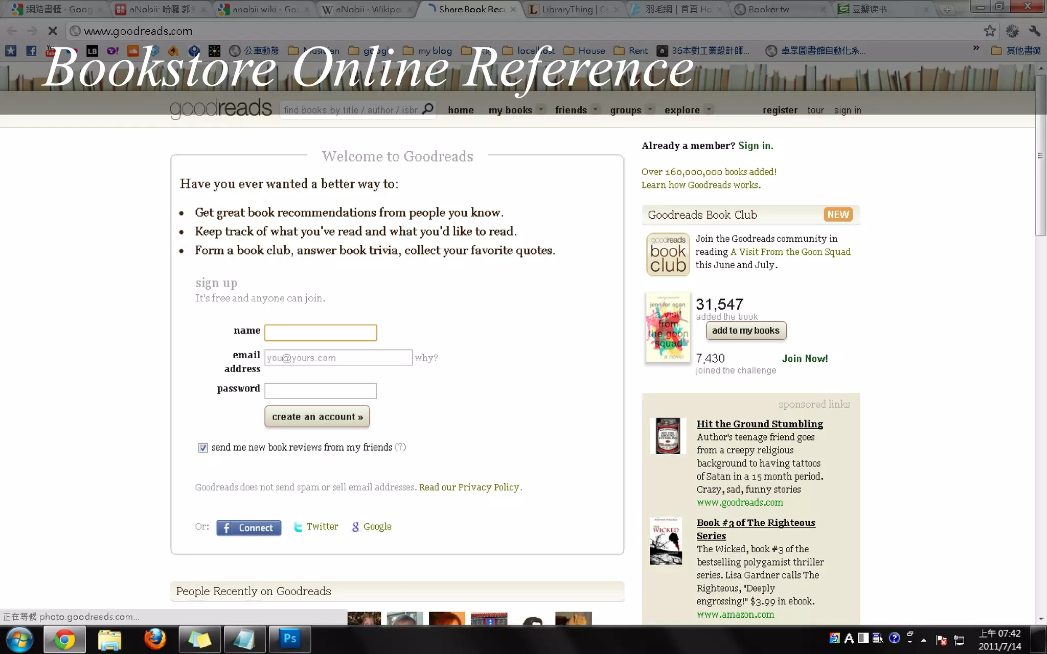Click the Goodreads logo
The width and height of the screenshot is (1047, 654).
click(x=221, y=108)
